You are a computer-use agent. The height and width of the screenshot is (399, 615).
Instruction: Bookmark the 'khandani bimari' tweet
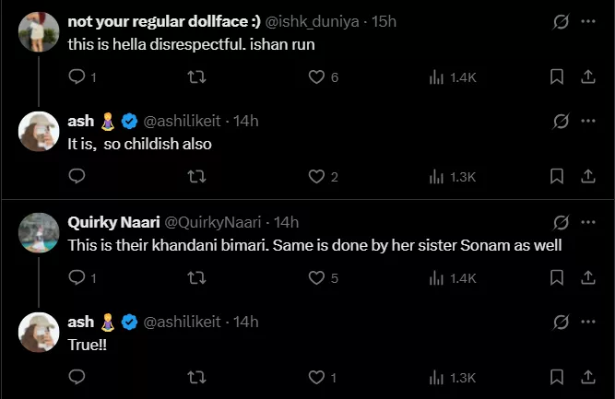point(556,277)
